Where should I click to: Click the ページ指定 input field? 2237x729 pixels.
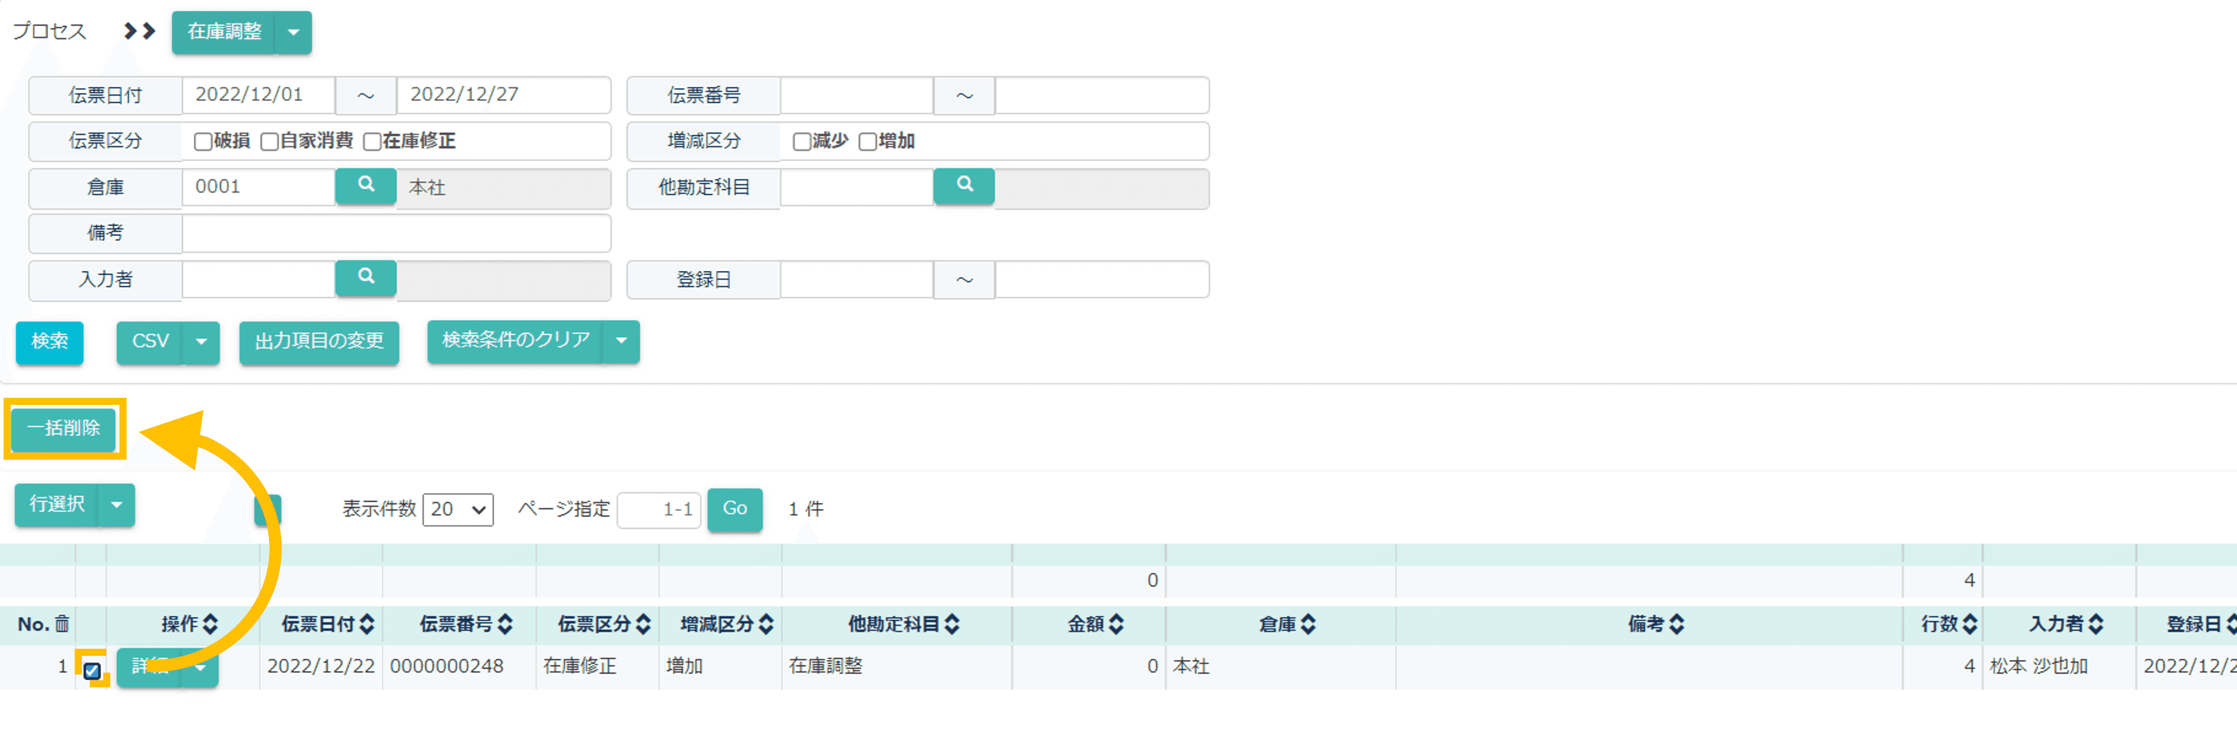658,510
